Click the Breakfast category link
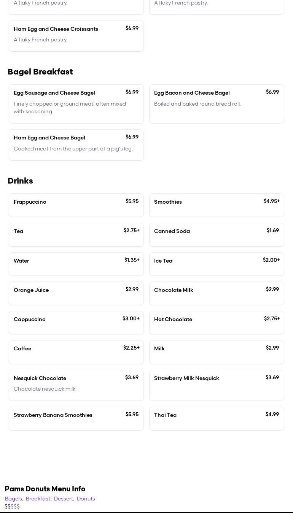 tap(38, 499)
